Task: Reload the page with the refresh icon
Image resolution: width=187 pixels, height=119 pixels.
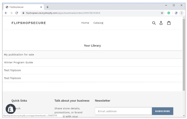Action: pos(17,13)
